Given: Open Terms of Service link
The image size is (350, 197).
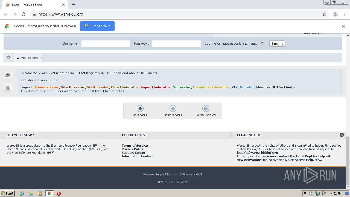Looking at the screenshot, I should [x=135, y=146].
